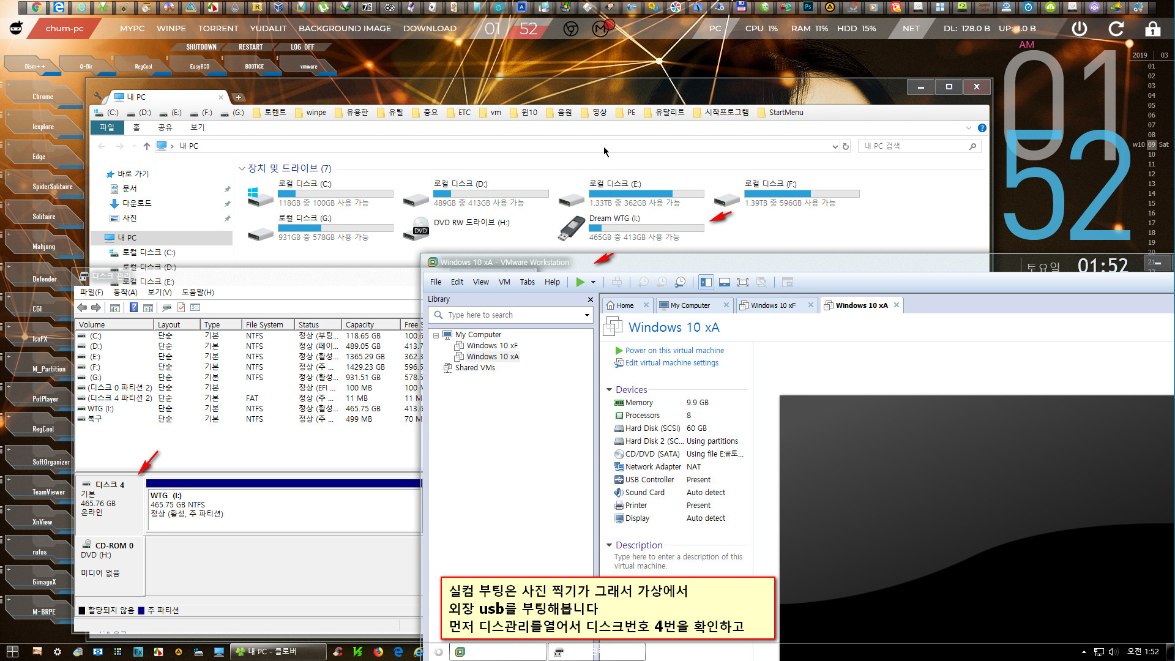
Task: Click VMware send Ctrl+Alt+Del icon
Action: pos(617,282)
